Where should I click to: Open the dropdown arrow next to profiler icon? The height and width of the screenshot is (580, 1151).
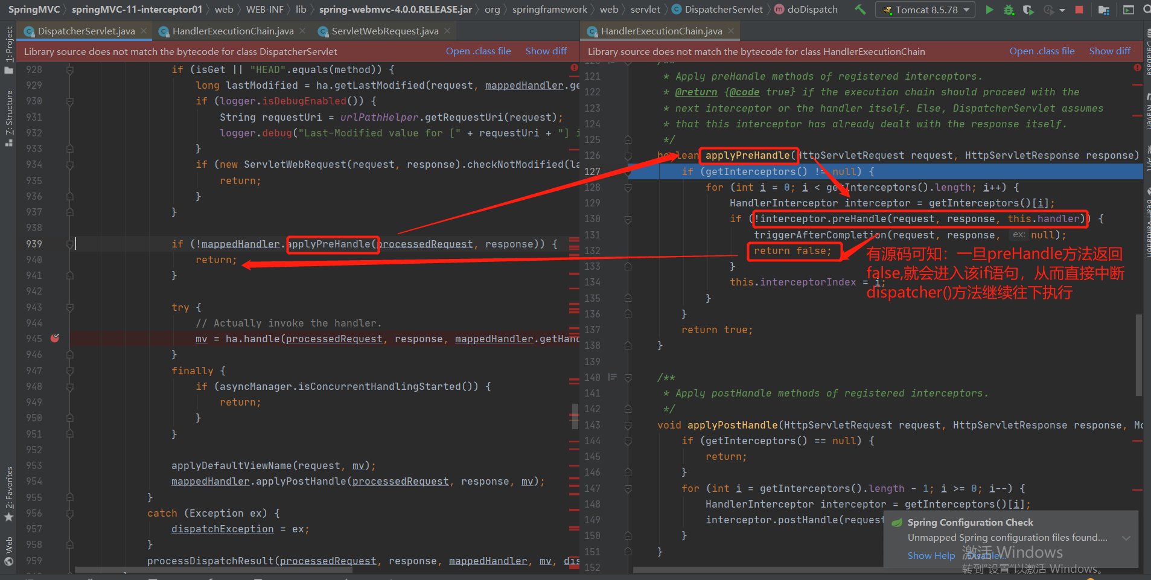[1062, 10]
